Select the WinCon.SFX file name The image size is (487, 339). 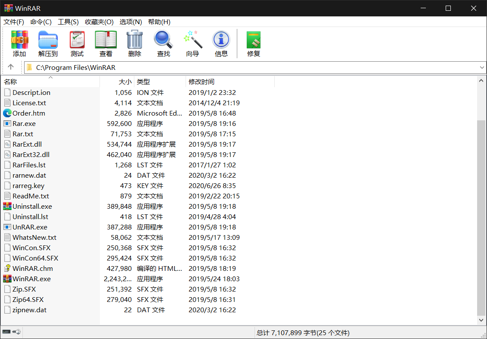point(31,248)
